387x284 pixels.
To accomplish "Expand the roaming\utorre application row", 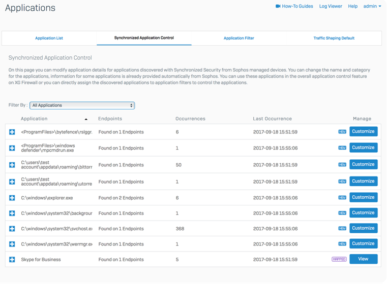I will point(12,182).
